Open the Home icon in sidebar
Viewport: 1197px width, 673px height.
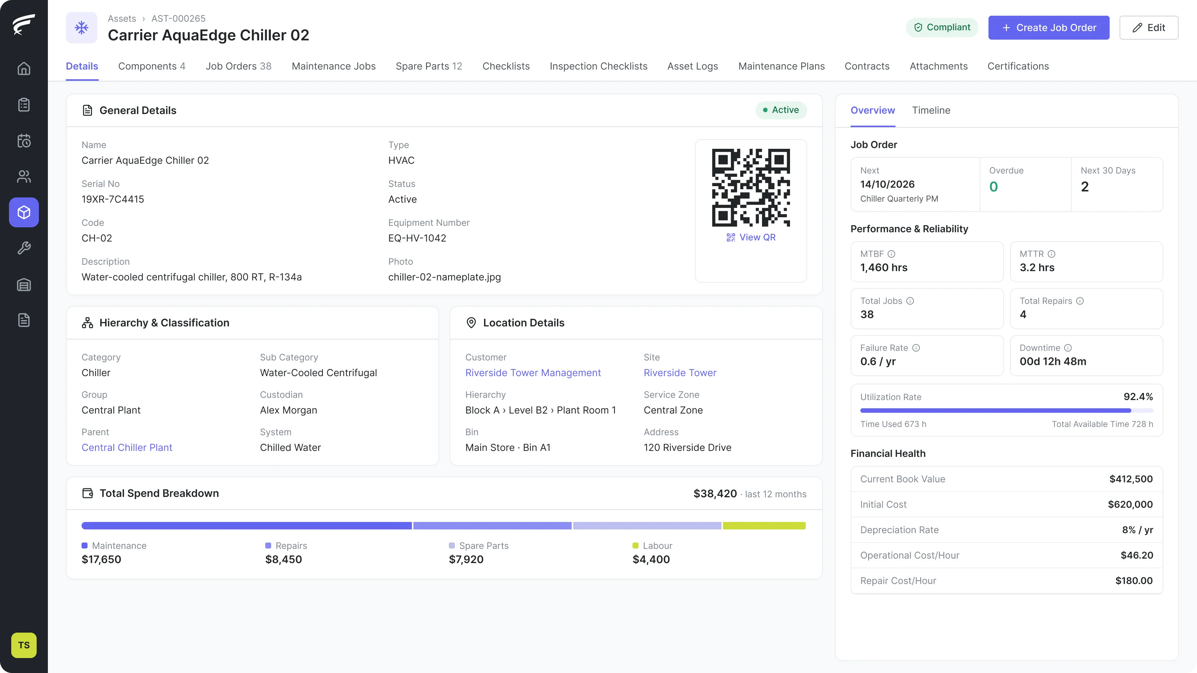pyautogui.click(x=24, y=69)
